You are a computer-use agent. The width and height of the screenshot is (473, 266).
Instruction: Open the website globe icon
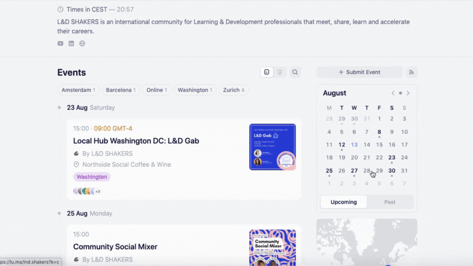pos(82,44)
